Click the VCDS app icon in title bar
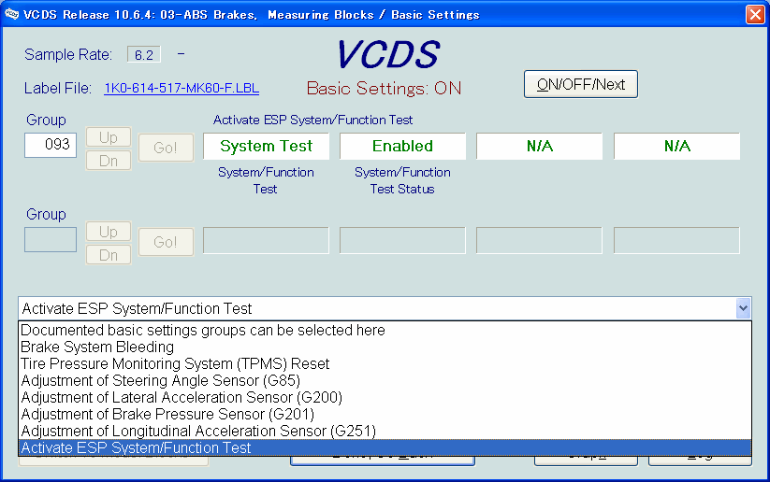This screenshot has width=770, height=482. click(12, 14)
